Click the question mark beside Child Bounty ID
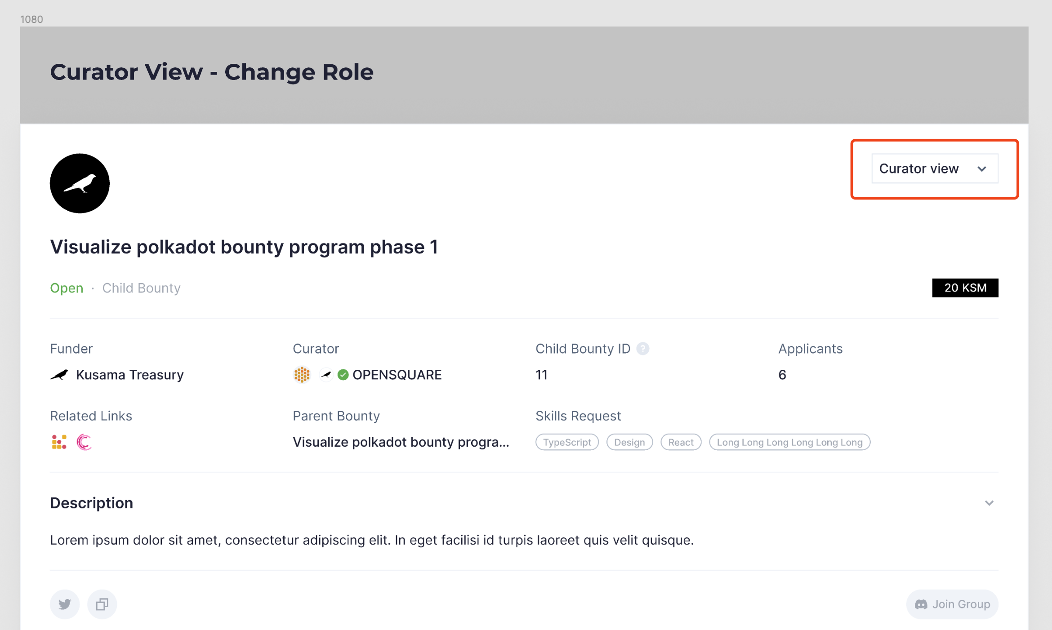This screenshot has height=630, width=1052. pyautogui.click(x=642, y=348)
